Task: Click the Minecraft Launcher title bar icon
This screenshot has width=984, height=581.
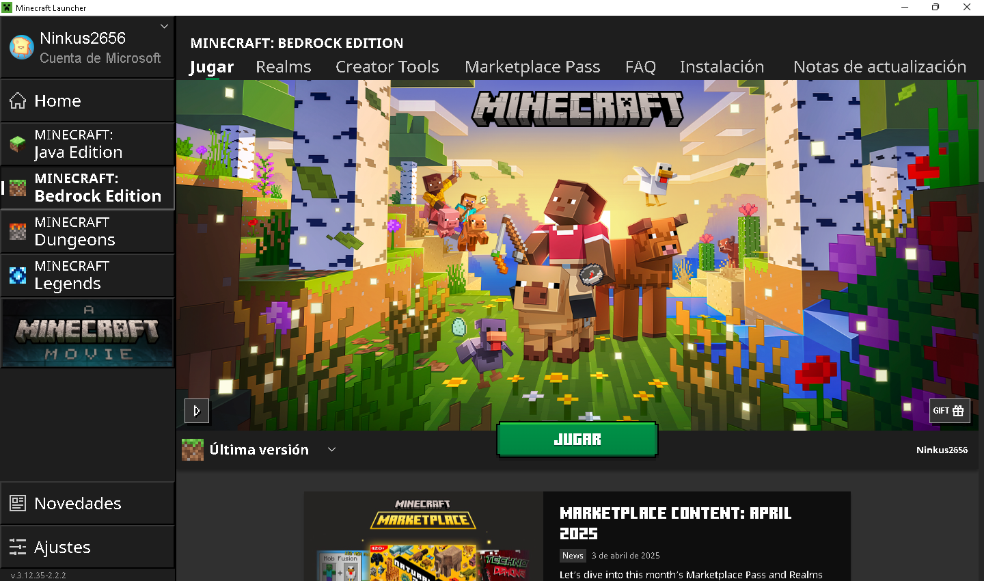Action: pos(8,8)
